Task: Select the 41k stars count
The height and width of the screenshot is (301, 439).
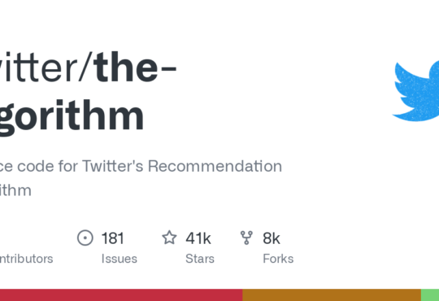Action: pyautogui.click(x=198, y=238)
